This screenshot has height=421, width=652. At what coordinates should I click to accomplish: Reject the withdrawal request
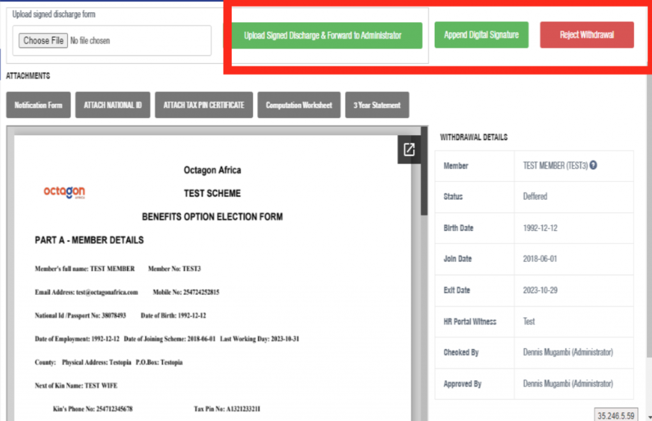pyautogui.click(x=586, y=35)
